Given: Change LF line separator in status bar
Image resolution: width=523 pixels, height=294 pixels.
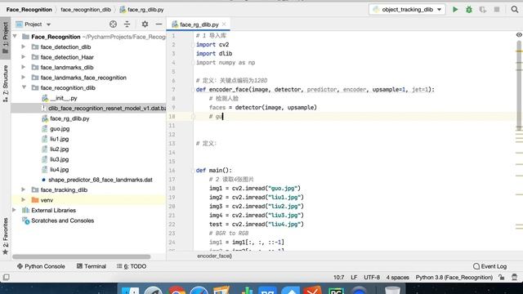Looking at the screenshot, I should tap(354, 277).
